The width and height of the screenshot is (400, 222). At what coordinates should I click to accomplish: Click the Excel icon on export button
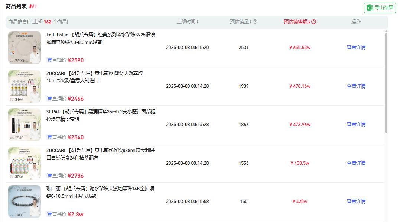[370, 8]
